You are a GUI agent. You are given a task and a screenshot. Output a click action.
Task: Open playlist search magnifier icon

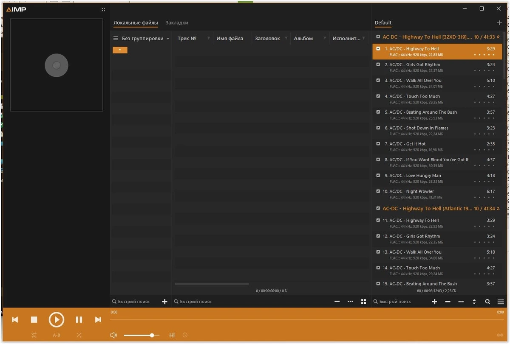click(x=487, y=302)
